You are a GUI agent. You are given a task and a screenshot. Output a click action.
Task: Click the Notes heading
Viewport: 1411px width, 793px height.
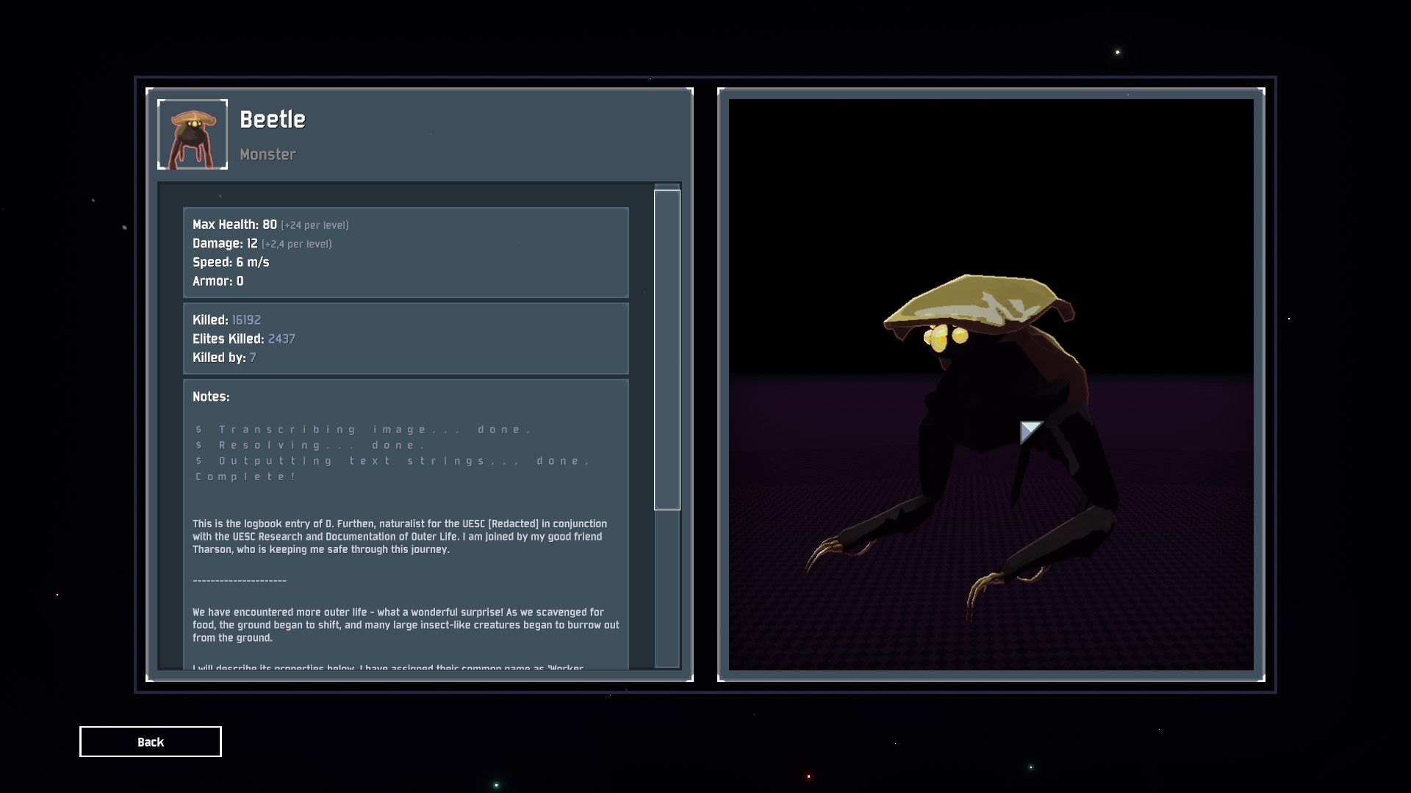pyautogui.click(x=211, y=396)
